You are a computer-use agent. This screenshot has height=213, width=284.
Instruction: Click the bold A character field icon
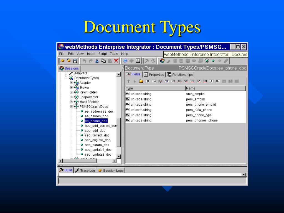(211, 81)
